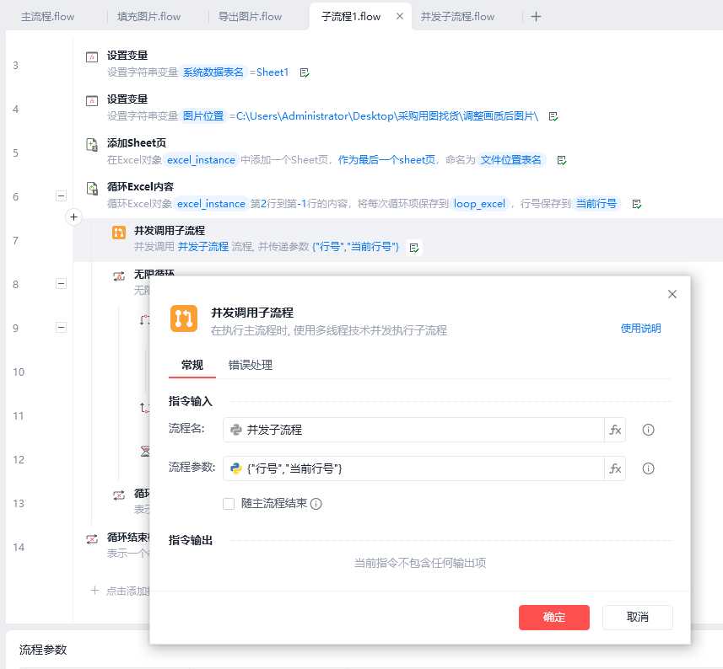This screenshot has height=669, width=723.
Task: Collapse the 循环Excel内容 block at line 6
Action: point(61,196)
